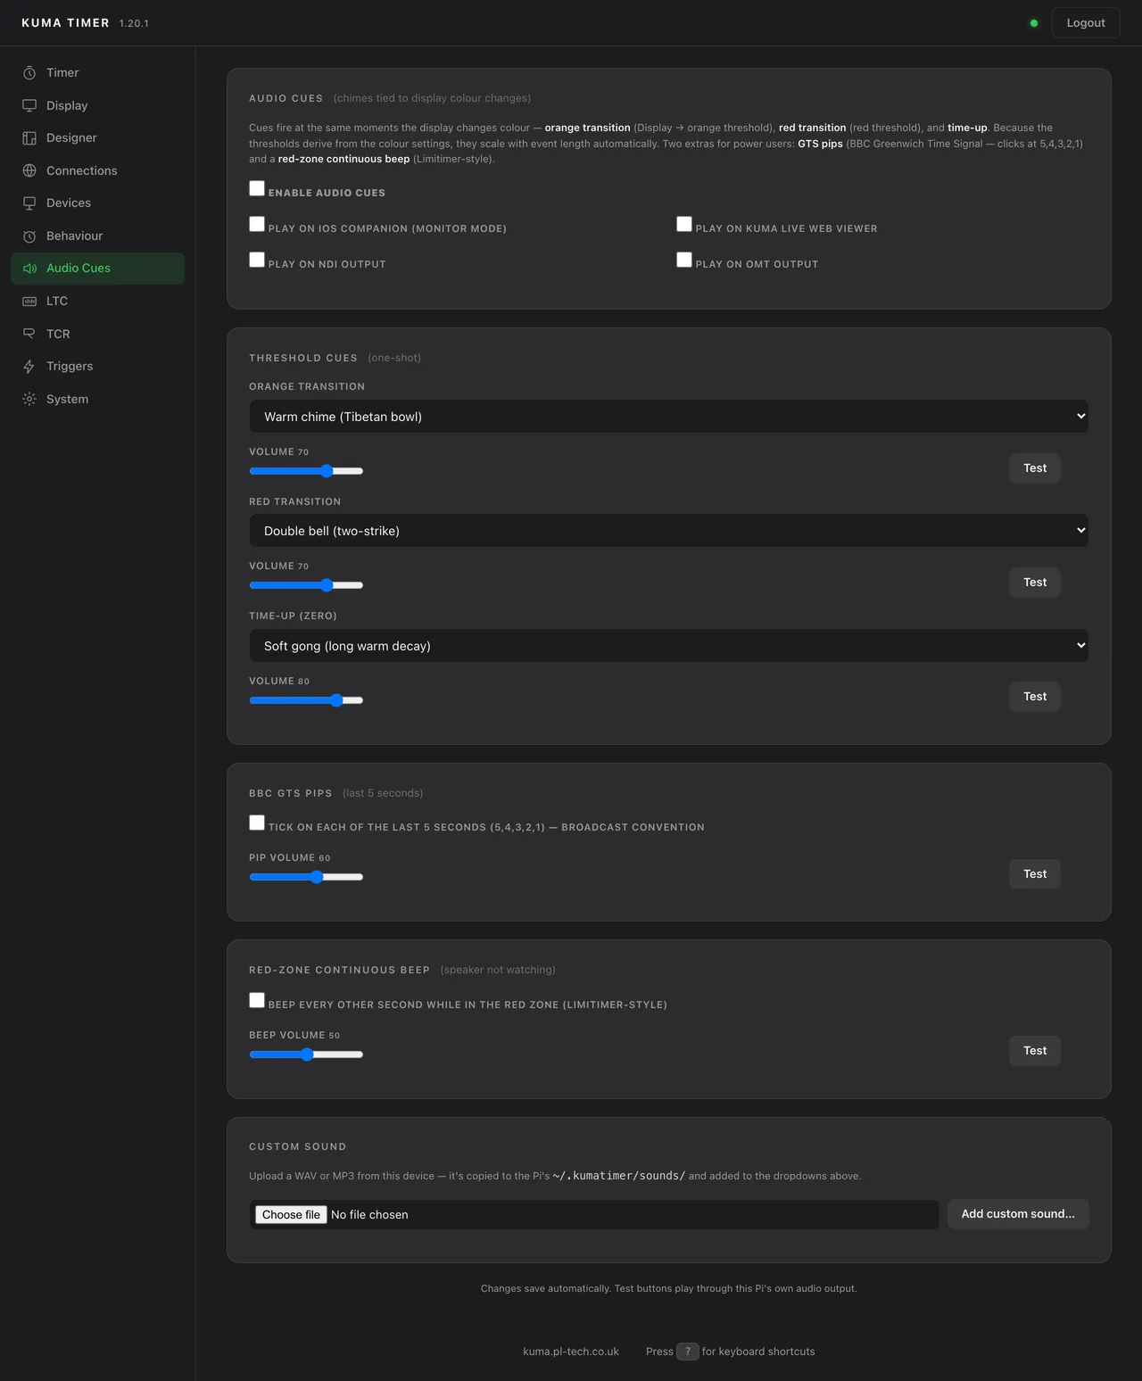
Task: Click the green connection status dot
Action: (x=1034, y=23)
